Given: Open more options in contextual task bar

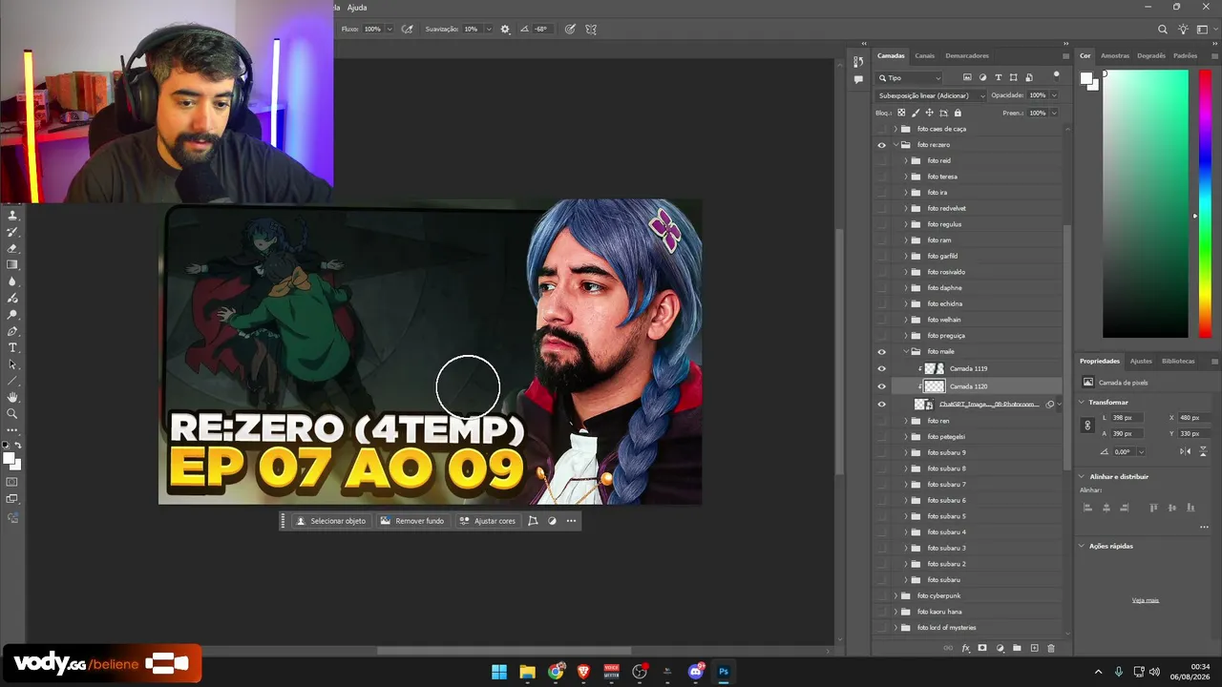Looking at the screenshot, I should pyautogui.click(x=571, y=521).
